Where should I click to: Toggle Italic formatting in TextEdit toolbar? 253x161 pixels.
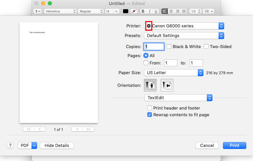150,11
